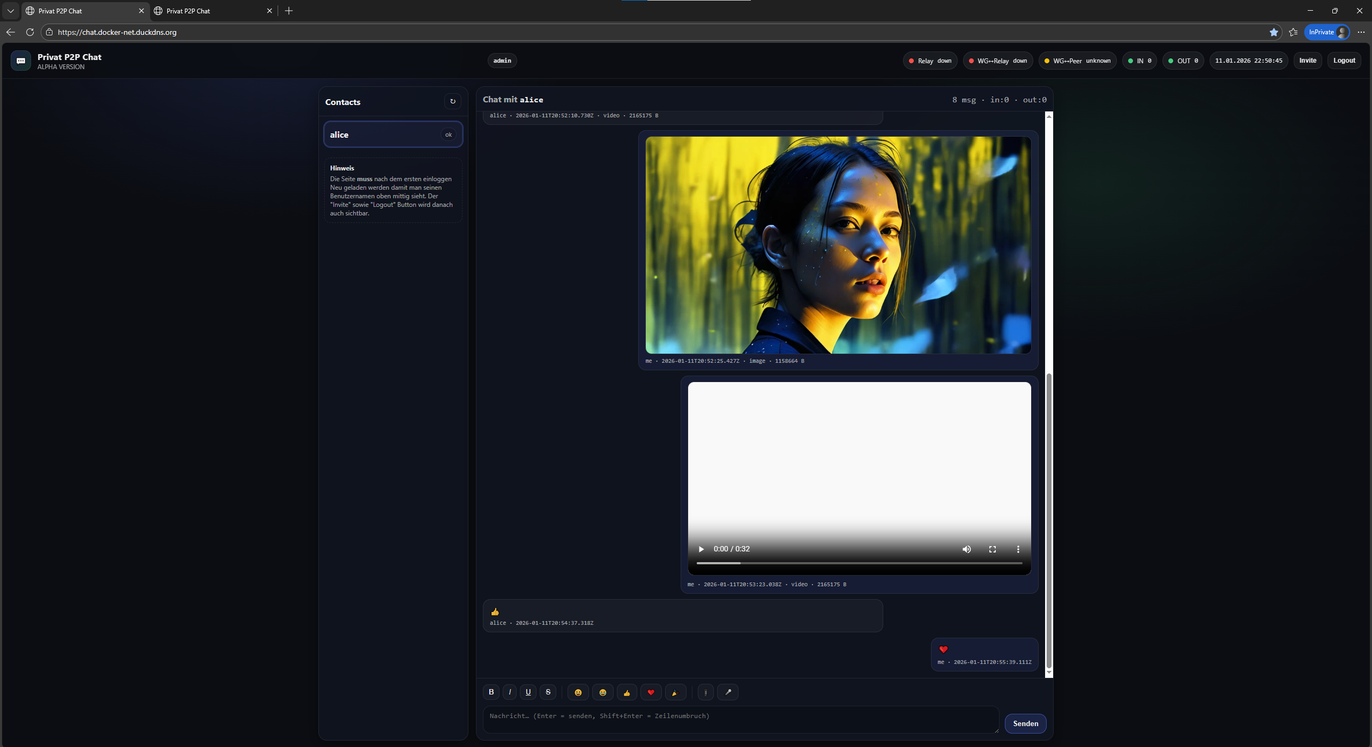Insert the grinning smiley emoji
The image size is (1372, 747).
578,692
